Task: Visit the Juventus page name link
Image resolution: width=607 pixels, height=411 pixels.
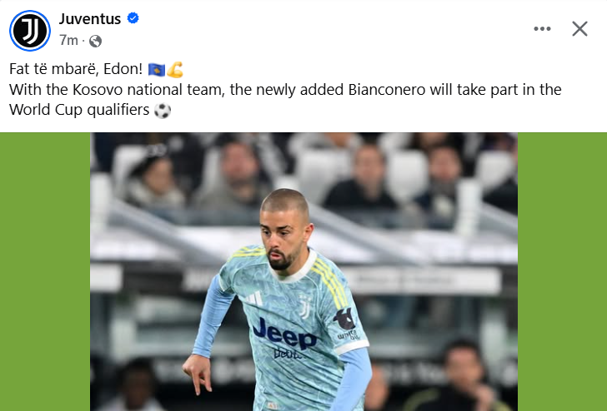Action: point(90,18)
